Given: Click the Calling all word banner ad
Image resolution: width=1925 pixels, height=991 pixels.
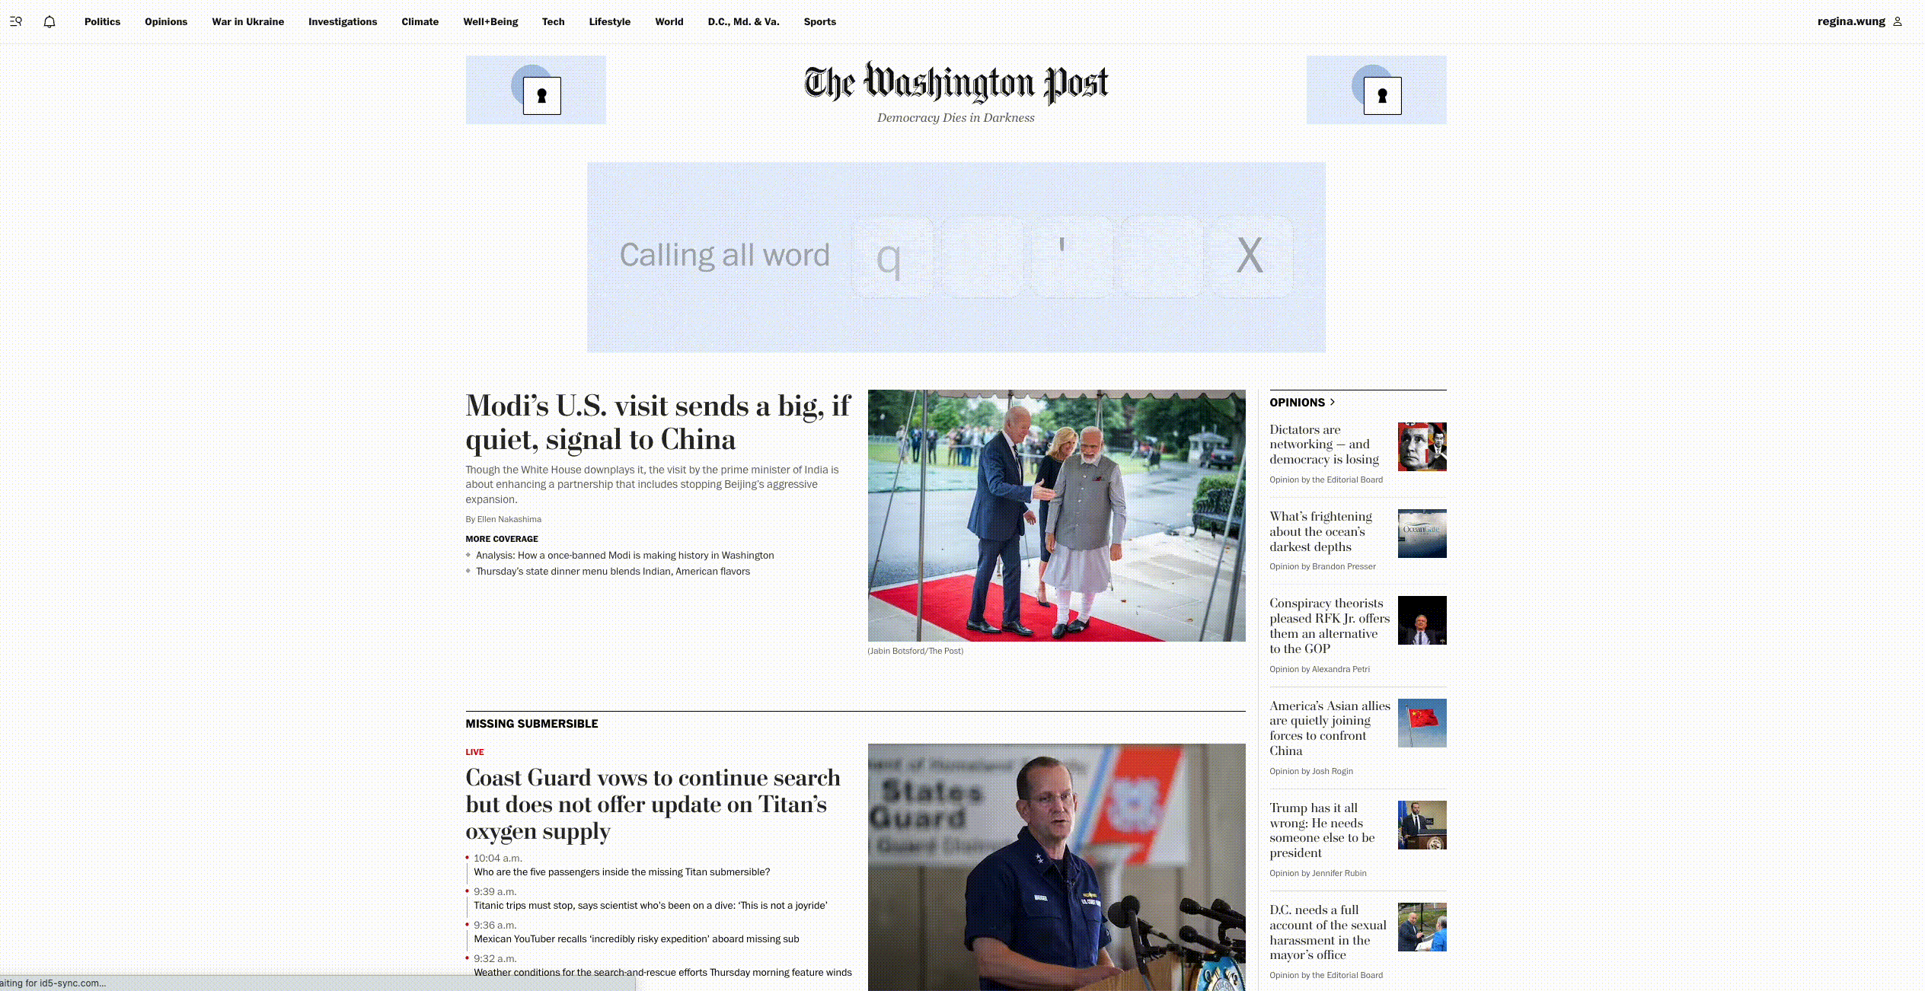Looking at the screenshot, I should [956, 257].
